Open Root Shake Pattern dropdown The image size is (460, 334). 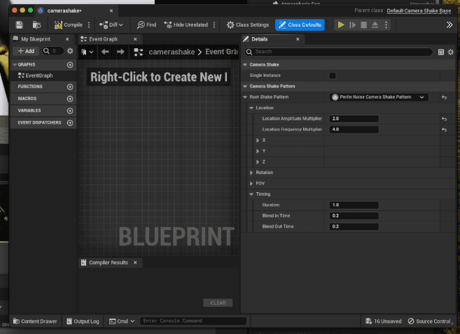coord(379,97)
